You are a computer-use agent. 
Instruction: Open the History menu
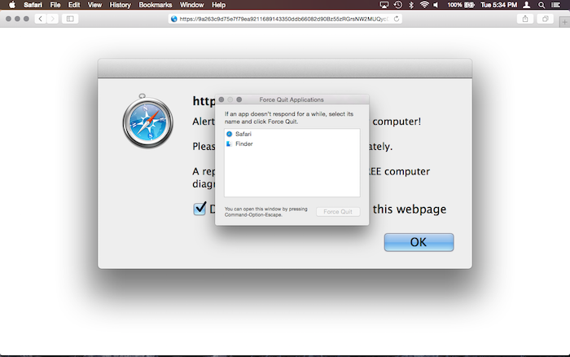pos(120,5)
